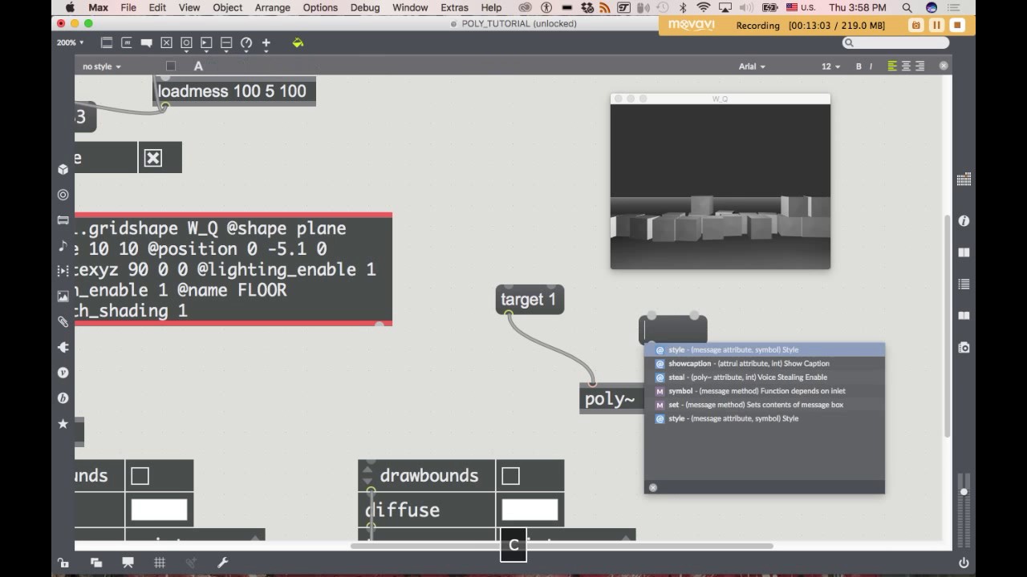Open the Collections star icon in left sidebar
This screenshot has height=577, width=1027.
(63, 423)
